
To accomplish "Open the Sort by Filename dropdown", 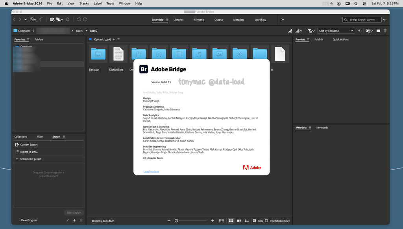I will 336,31.
